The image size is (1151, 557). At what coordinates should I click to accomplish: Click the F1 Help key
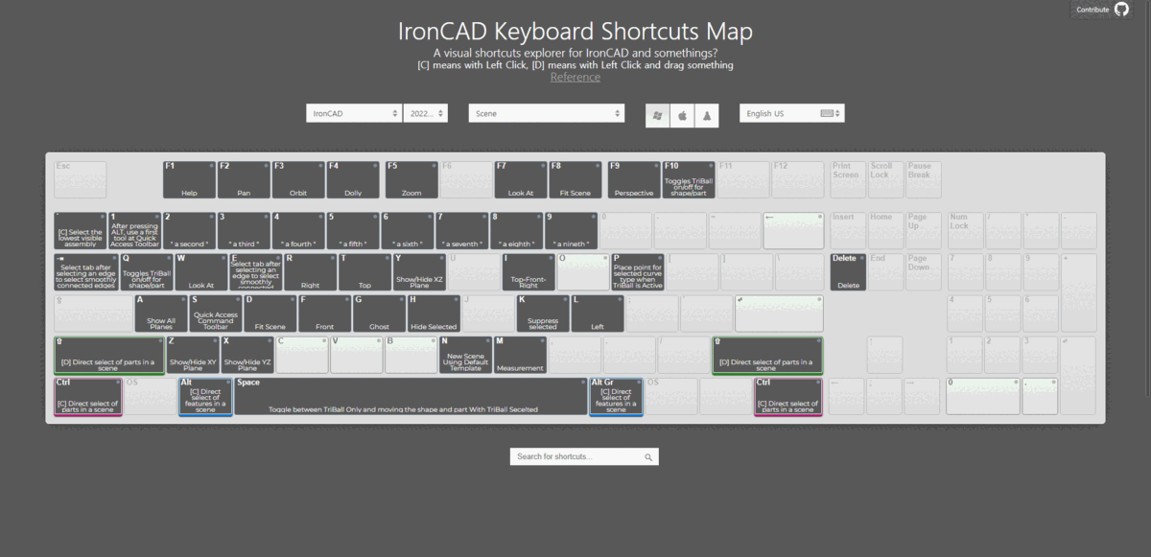coord(189,180)
